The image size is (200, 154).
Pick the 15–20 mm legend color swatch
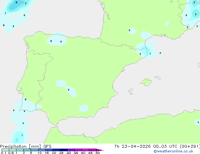coord(49,150)
